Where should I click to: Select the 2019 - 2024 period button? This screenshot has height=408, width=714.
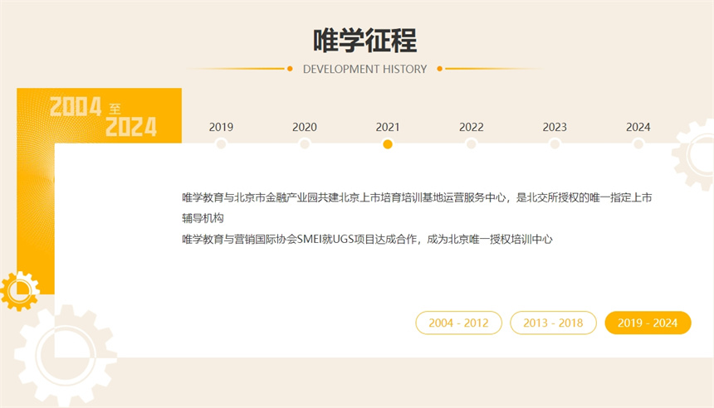[x=648, y=323]
